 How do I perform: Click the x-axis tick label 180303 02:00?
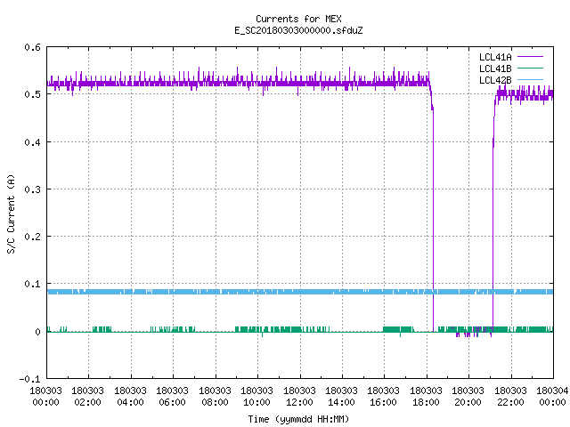click(87, 397)
